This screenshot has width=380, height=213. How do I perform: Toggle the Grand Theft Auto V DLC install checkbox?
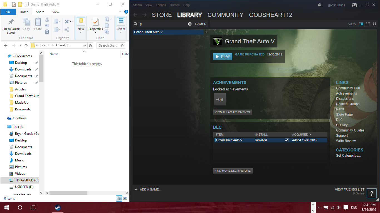coord(287,140)
